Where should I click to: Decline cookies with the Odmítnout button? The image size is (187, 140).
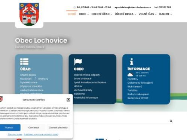[x=34, y=128]
